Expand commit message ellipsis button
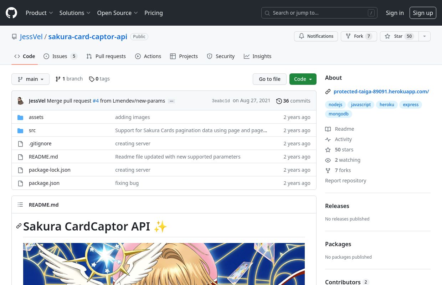The height and width of the screenshot is (285, 442). coord(171,101)
